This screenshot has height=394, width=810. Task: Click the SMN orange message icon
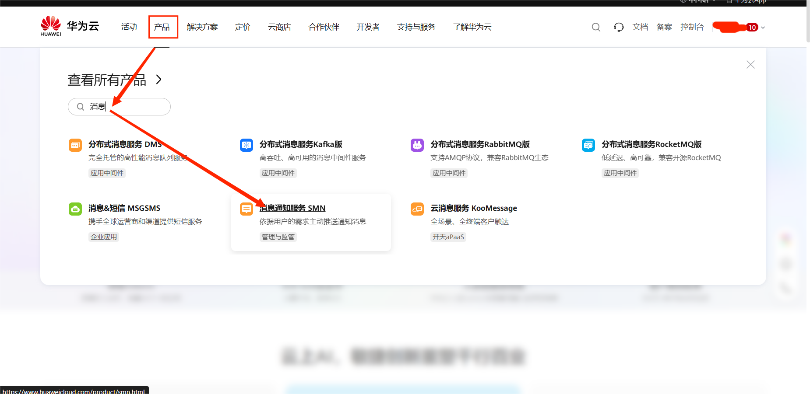pos(247,209)
